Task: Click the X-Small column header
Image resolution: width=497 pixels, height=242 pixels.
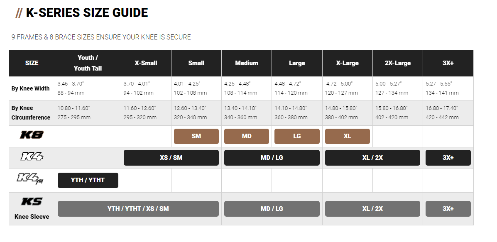Action: 146,63
